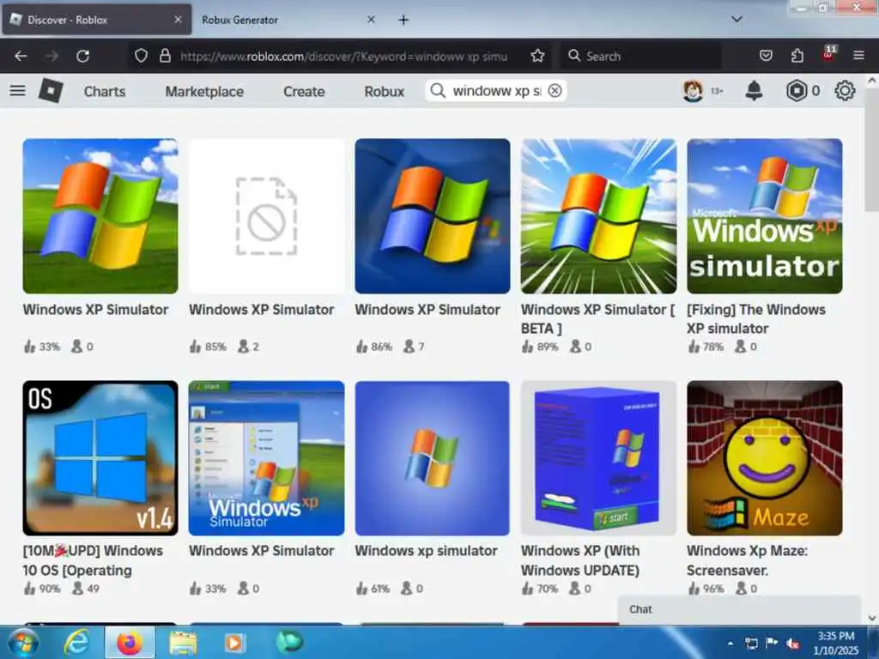
Task: Reload the current Roblox page
Action: pos(83,56)
